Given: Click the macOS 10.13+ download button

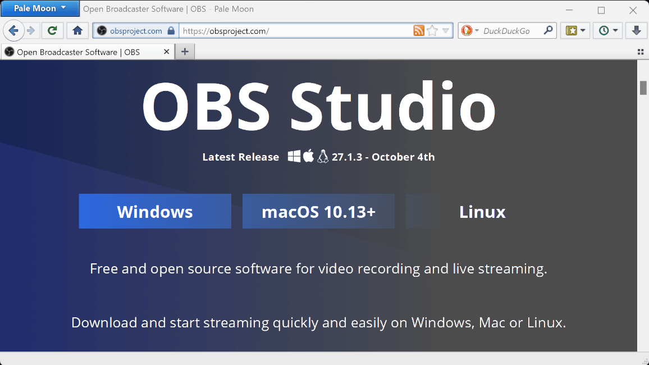Looking at the screenshot, I should pyautogui.click(x=318, y=212).
